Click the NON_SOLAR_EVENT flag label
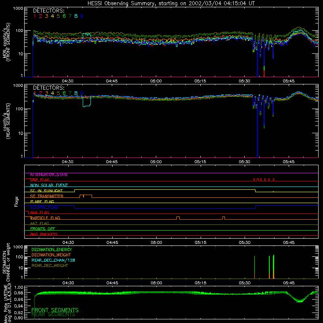Screen dimensions: 323x323 (49, 185)
